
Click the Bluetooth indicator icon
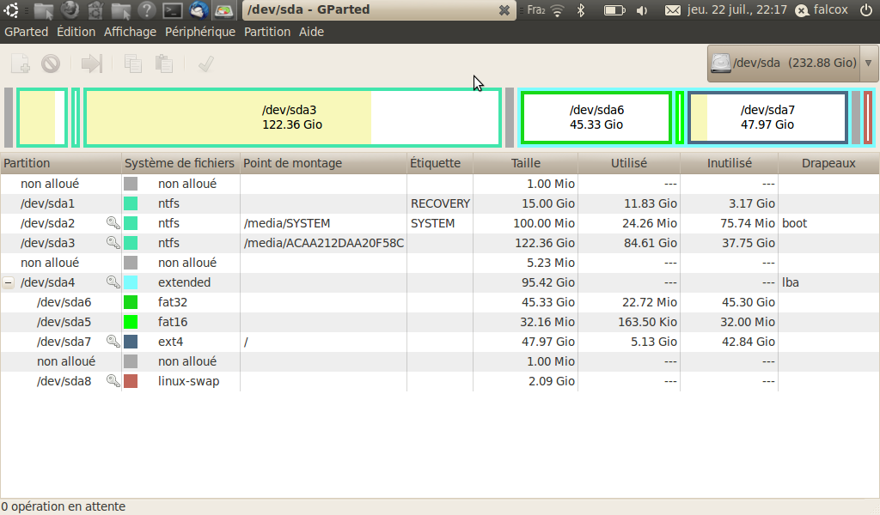(x=582, y=10)
